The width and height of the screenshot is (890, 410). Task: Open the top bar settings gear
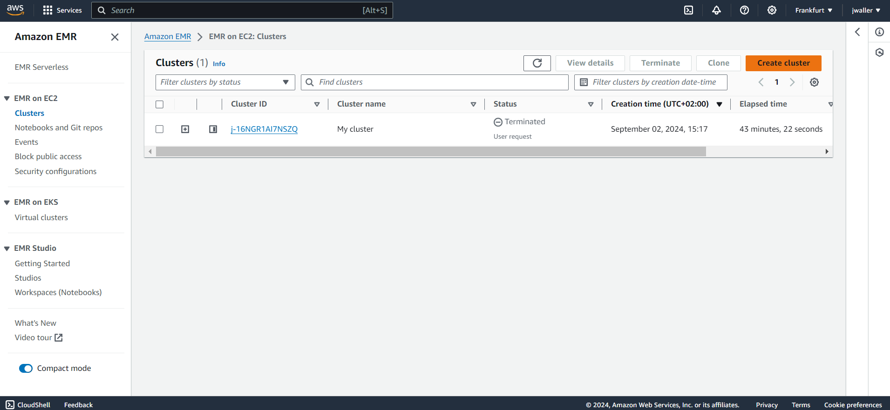point(772,10)
